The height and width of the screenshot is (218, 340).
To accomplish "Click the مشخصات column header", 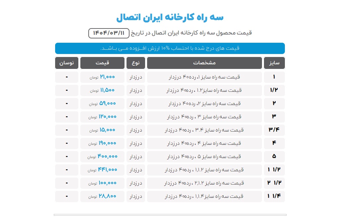I will click(205, 63).
